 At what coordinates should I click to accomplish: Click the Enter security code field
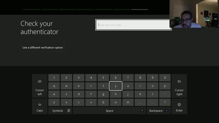point(133,25)
